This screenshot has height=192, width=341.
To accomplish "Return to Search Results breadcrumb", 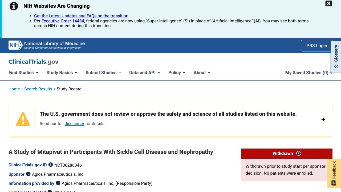I will click(38, 89).
